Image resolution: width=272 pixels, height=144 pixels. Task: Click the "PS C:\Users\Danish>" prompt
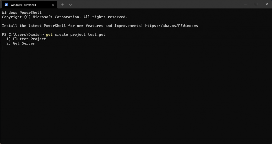[x=23, y=35]
